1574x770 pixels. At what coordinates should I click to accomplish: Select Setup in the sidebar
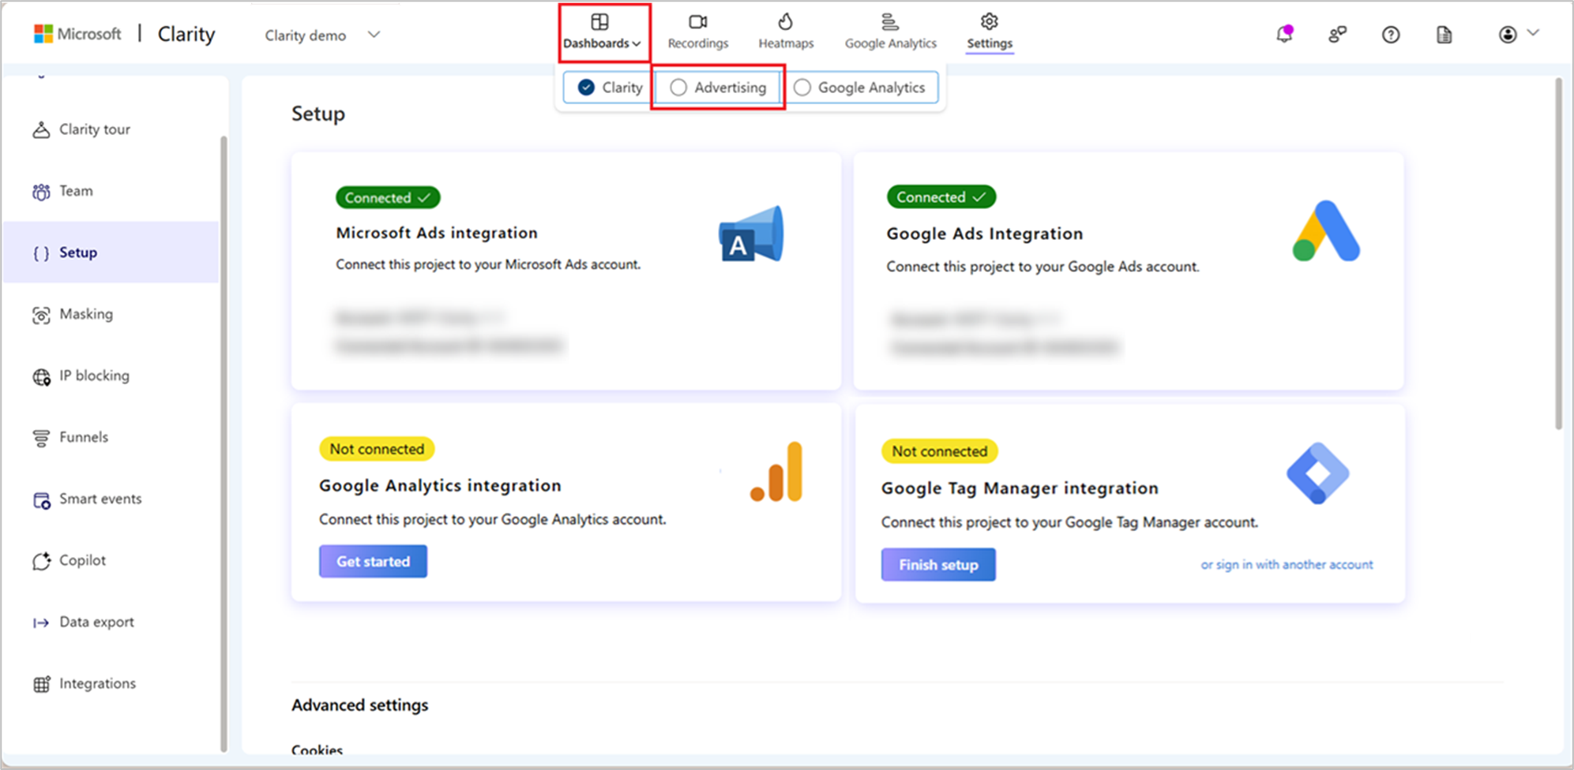point(111,252)
